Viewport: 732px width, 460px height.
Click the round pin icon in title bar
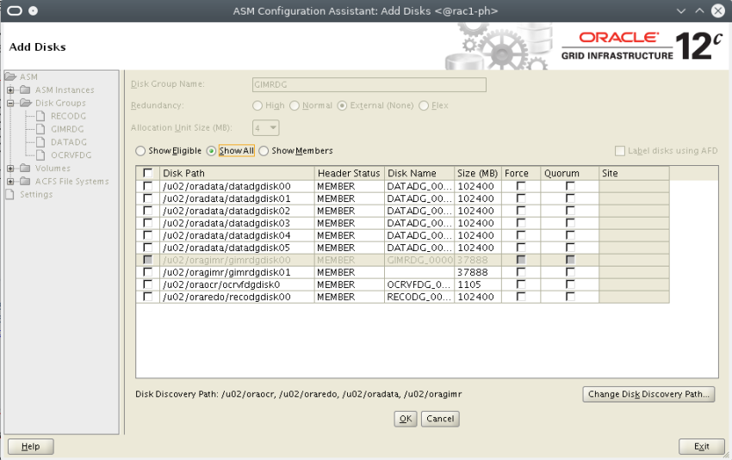33,10
